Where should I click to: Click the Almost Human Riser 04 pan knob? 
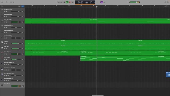pos(23,70)
